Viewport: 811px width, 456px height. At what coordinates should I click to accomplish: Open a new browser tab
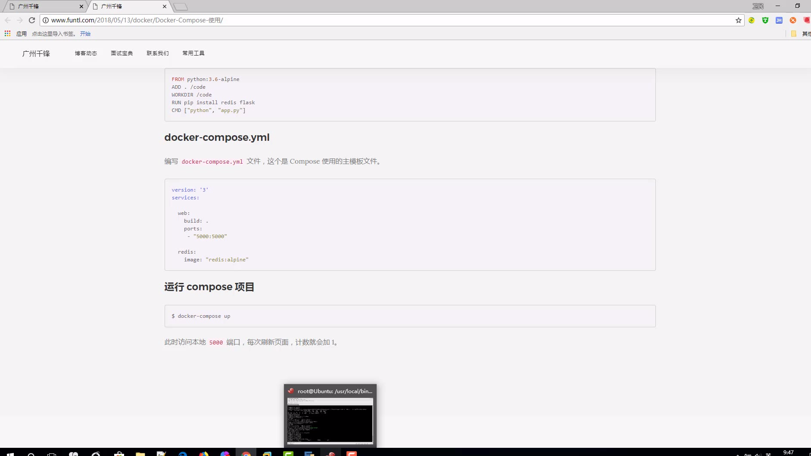[181, 6]
